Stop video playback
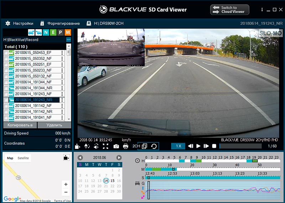This screenshot has width=285, height=203. pos(214,146)
